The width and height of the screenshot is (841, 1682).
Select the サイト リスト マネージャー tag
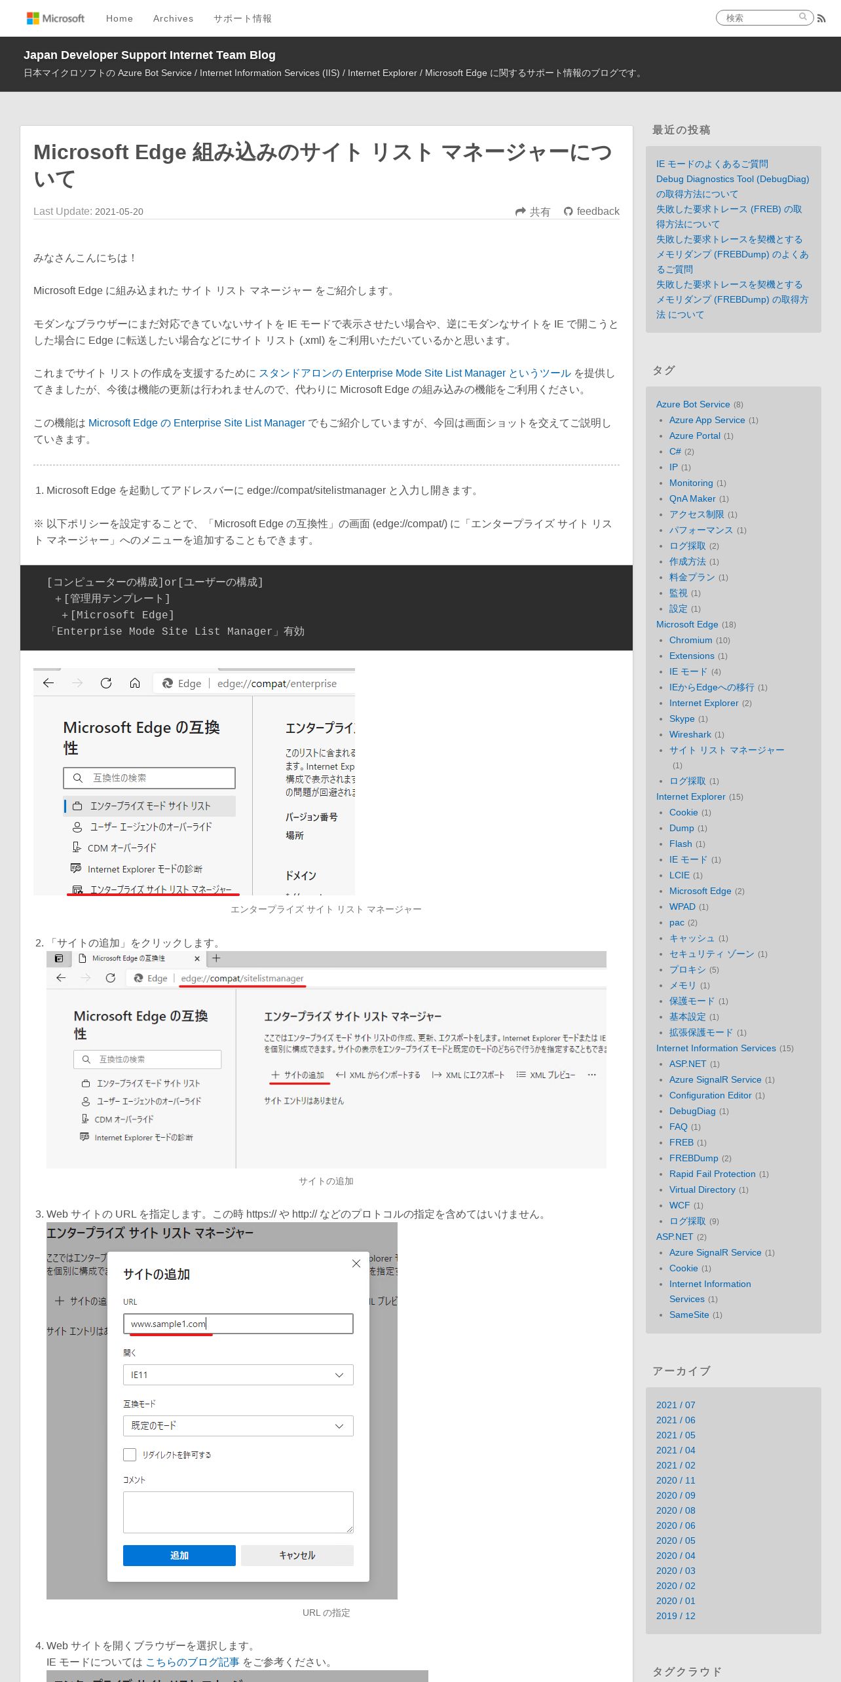pyautogui.click(x=726, y=750)
